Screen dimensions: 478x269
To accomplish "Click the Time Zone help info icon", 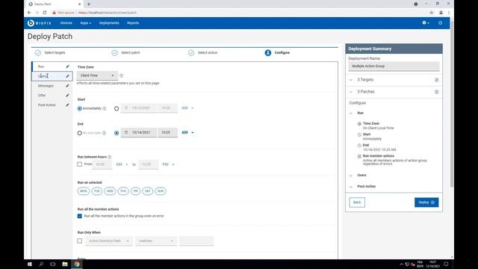I will coord(121,75).
